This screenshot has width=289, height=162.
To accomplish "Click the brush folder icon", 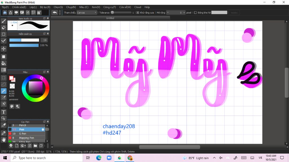I will coord(35,146).
